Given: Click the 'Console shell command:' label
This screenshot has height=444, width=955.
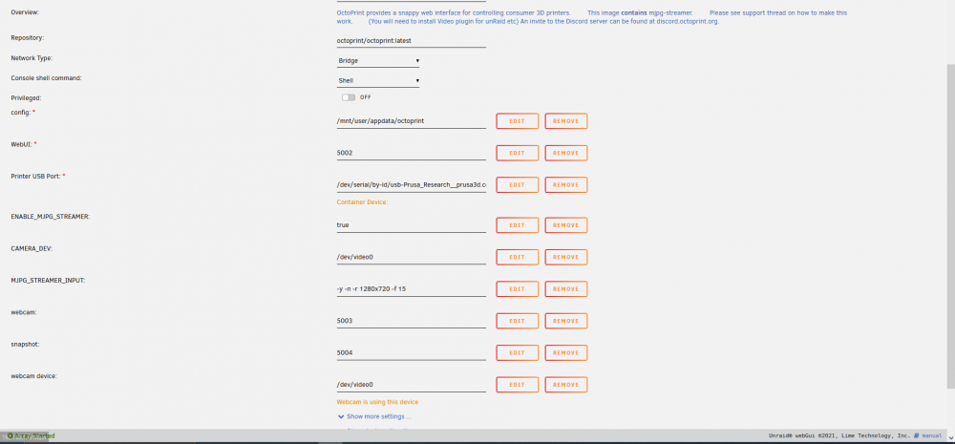Looking at the screenshot, I should (x=46, y=78).
